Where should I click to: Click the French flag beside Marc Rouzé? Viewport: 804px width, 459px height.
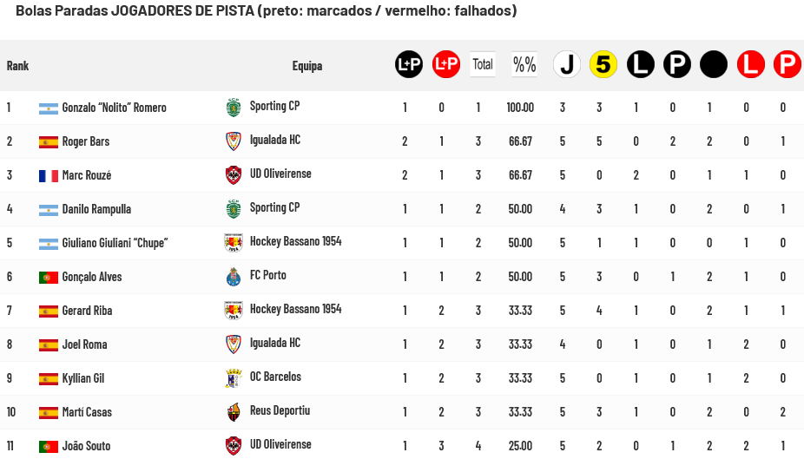pos(49,175)
